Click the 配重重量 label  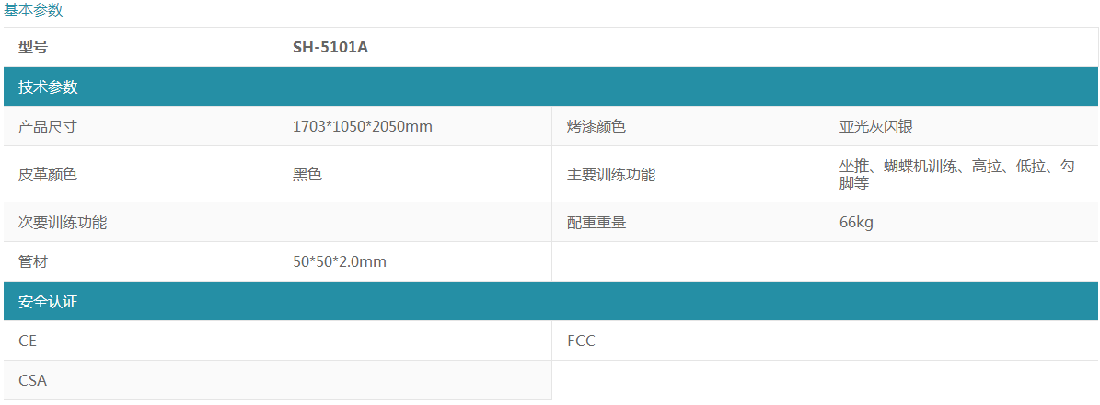pos(596,222)
